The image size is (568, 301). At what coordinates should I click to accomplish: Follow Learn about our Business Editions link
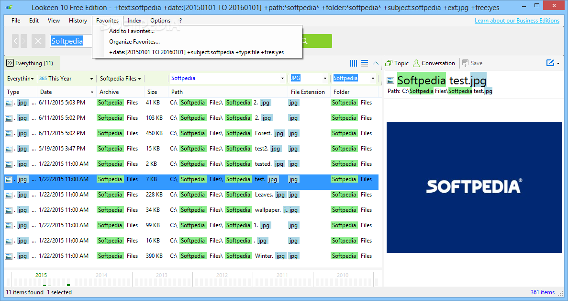(517, 21)
